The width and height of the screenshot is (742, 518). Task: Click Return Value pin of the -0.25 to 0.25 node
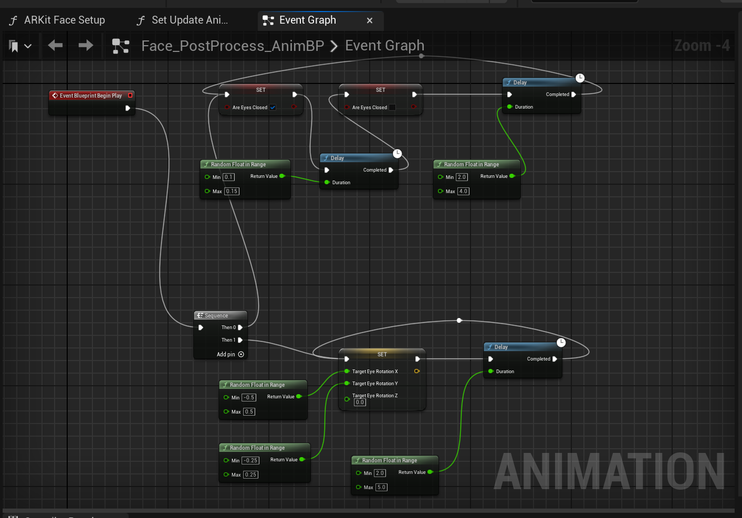click(x=302, y=460)
